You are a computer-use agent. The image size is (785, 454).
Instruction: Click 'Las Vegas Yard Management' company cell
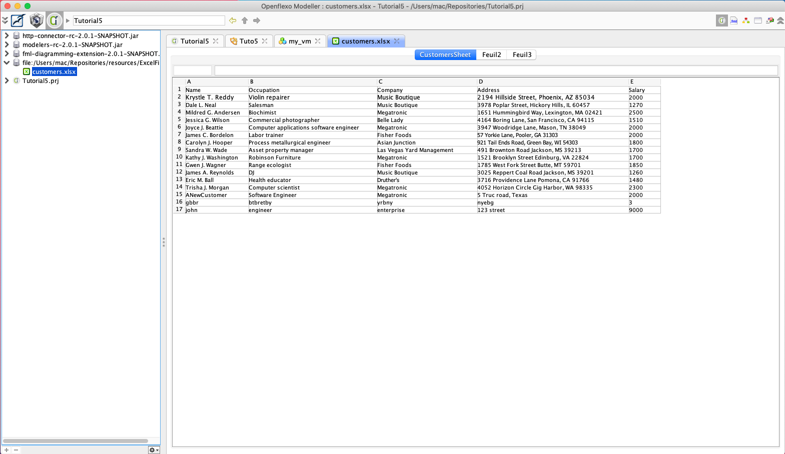point(427,150)
